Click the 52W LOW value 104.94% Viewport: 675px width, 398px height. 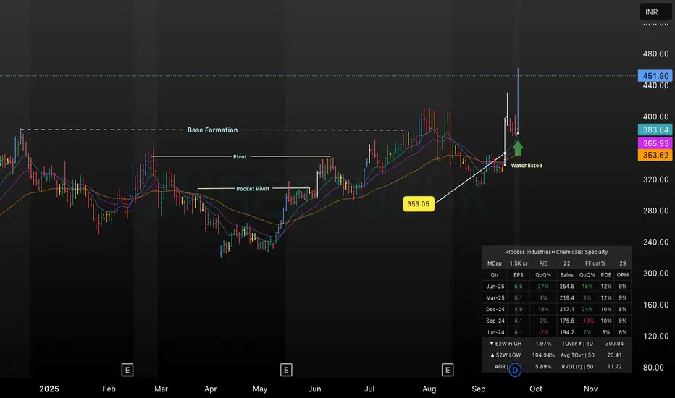coord(543,355)
